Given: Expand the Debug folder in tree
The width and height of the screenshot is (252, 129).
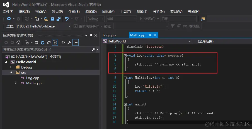Looking at the screenshot, I should pos(11,67).
